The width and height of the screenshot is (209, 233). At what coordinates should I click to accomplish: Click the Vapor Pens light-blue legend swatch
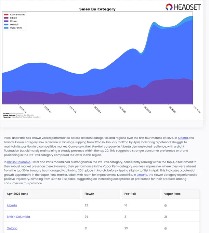6,28
